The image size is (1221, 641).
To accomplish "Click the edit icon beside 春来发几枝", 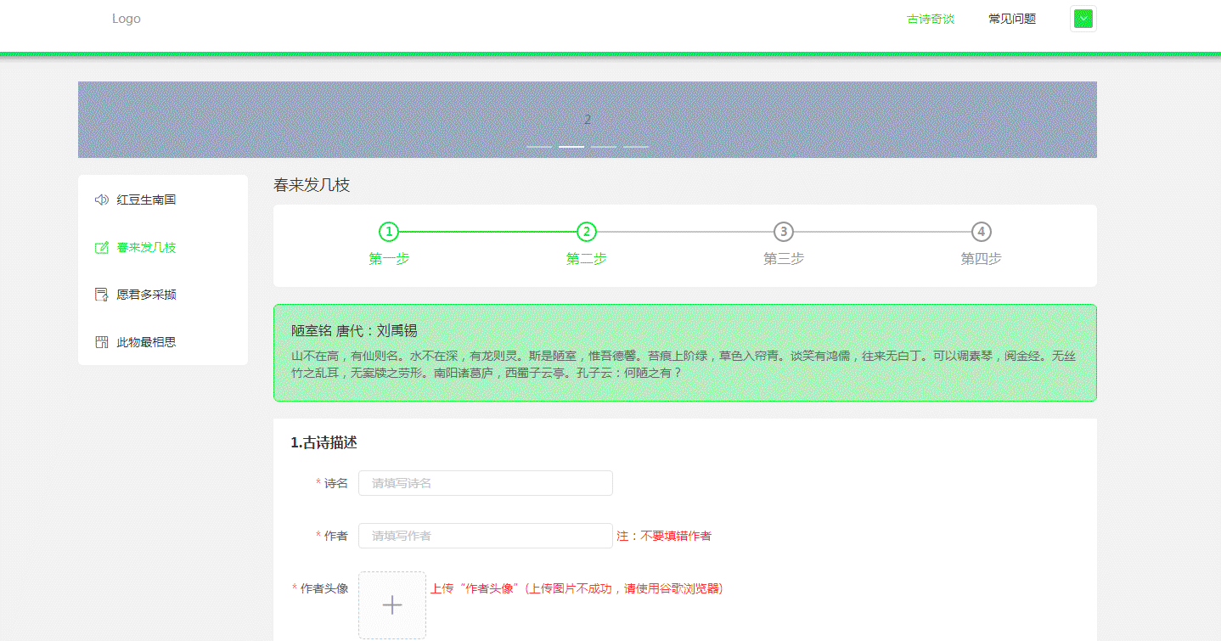I will coord(102,247).
